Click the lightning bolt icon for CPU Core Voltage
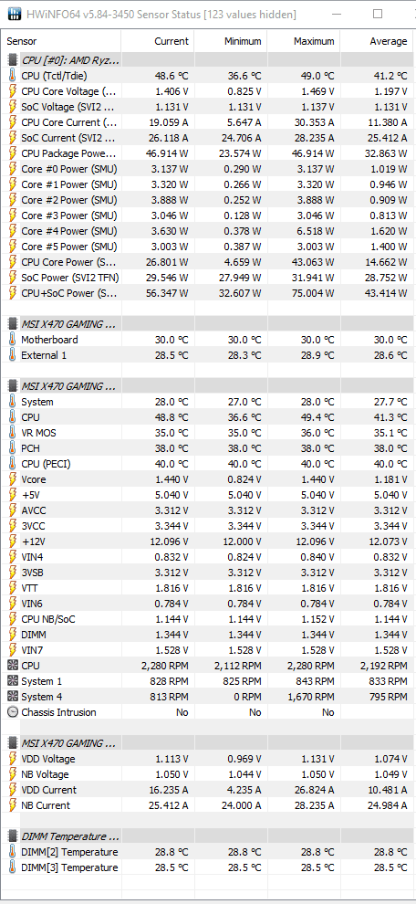The image size is (416, 904). pyautogui.click(x=12, y=91)
